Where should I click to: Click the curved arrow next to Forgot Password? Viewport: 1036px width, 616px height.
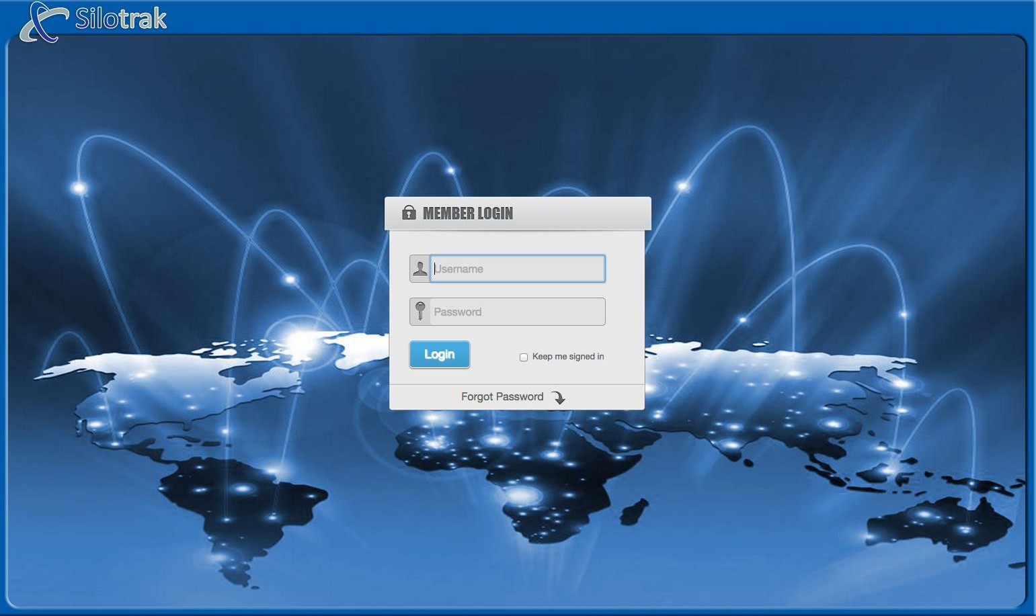pyautogui.click(x=559, y=398)
